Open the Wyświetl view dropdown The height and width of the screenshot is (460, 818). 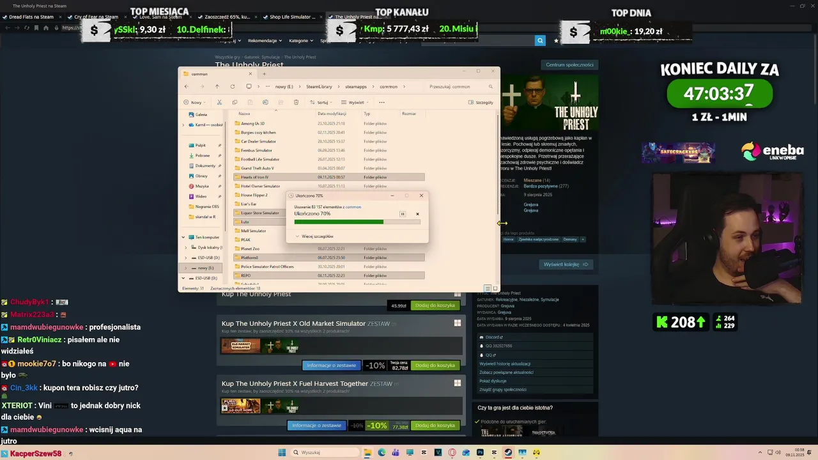point(355,102)
